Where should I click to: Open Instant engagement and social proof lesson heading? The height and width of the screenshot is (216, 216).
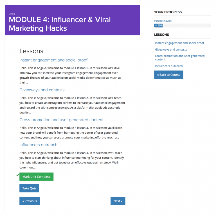53,60
